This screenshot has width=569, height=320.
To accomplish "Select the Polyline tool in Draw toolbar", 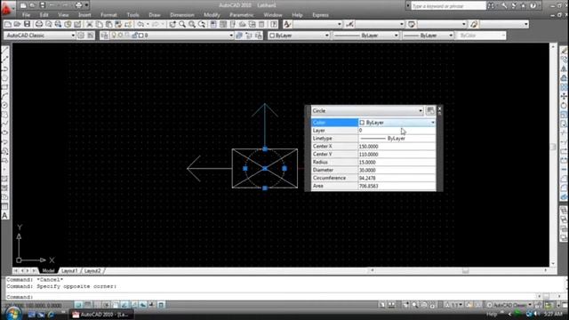I will click(x=4, y=68).
